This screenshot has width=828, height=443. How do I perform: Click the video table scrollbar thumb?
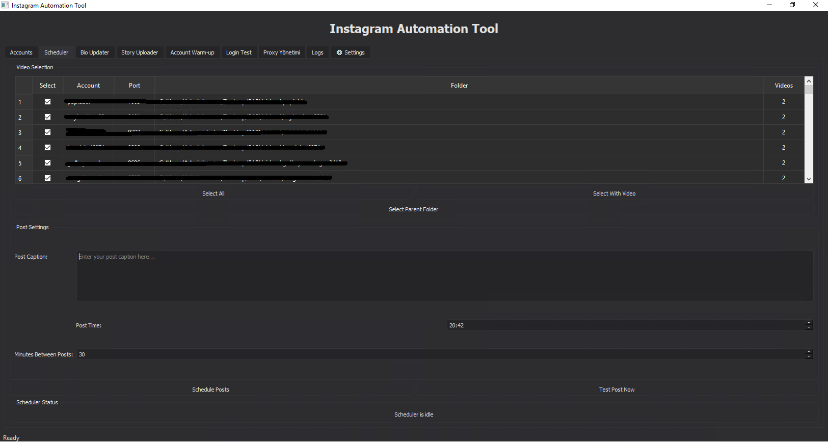pos(809,90)
